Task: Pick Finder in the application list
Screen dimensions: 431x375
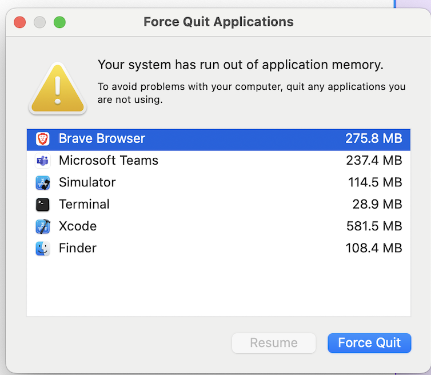Action: (x=218, y=248)
